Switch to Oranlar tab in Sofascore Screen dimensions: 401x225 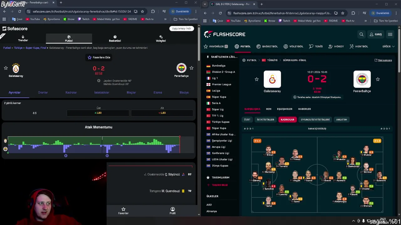[x=43, y=92]
